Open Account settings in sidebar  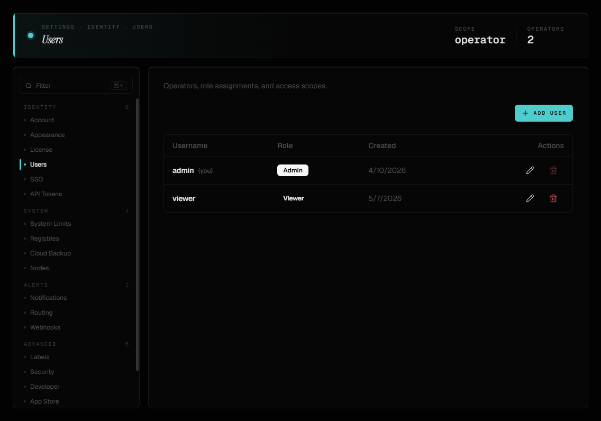[x=42, y=120]
